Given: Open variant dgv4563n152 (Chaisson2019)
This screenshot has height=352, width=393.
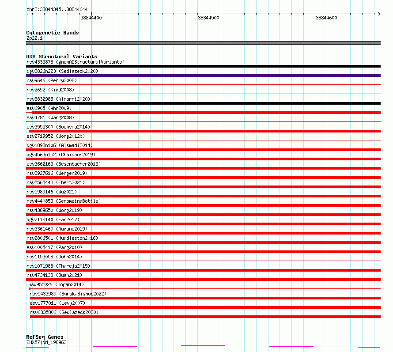Looking at the screenshot, I should click(61, 155).
